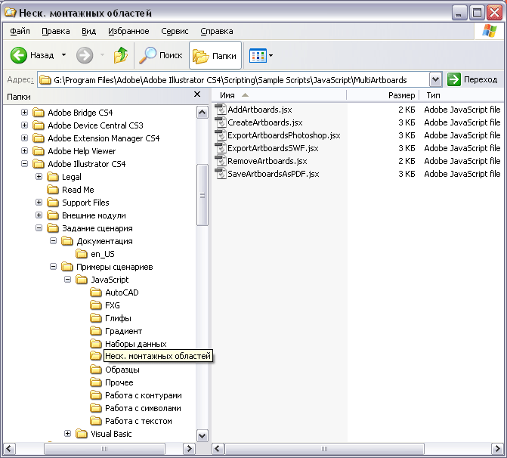Screen dimensions: 507x458
Task: Open the Search (Поиск) tool
Action: coord(162,55)
